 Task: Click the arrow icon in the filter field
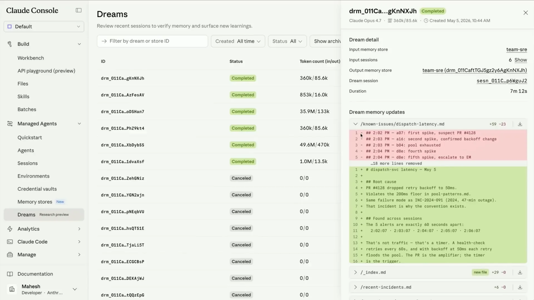(x=104, y=41)
